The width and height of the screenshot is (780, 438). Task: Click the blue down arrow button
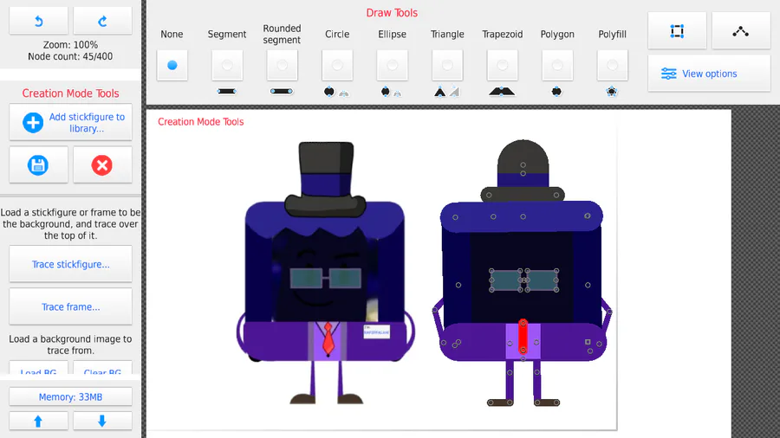pos(102,421)
